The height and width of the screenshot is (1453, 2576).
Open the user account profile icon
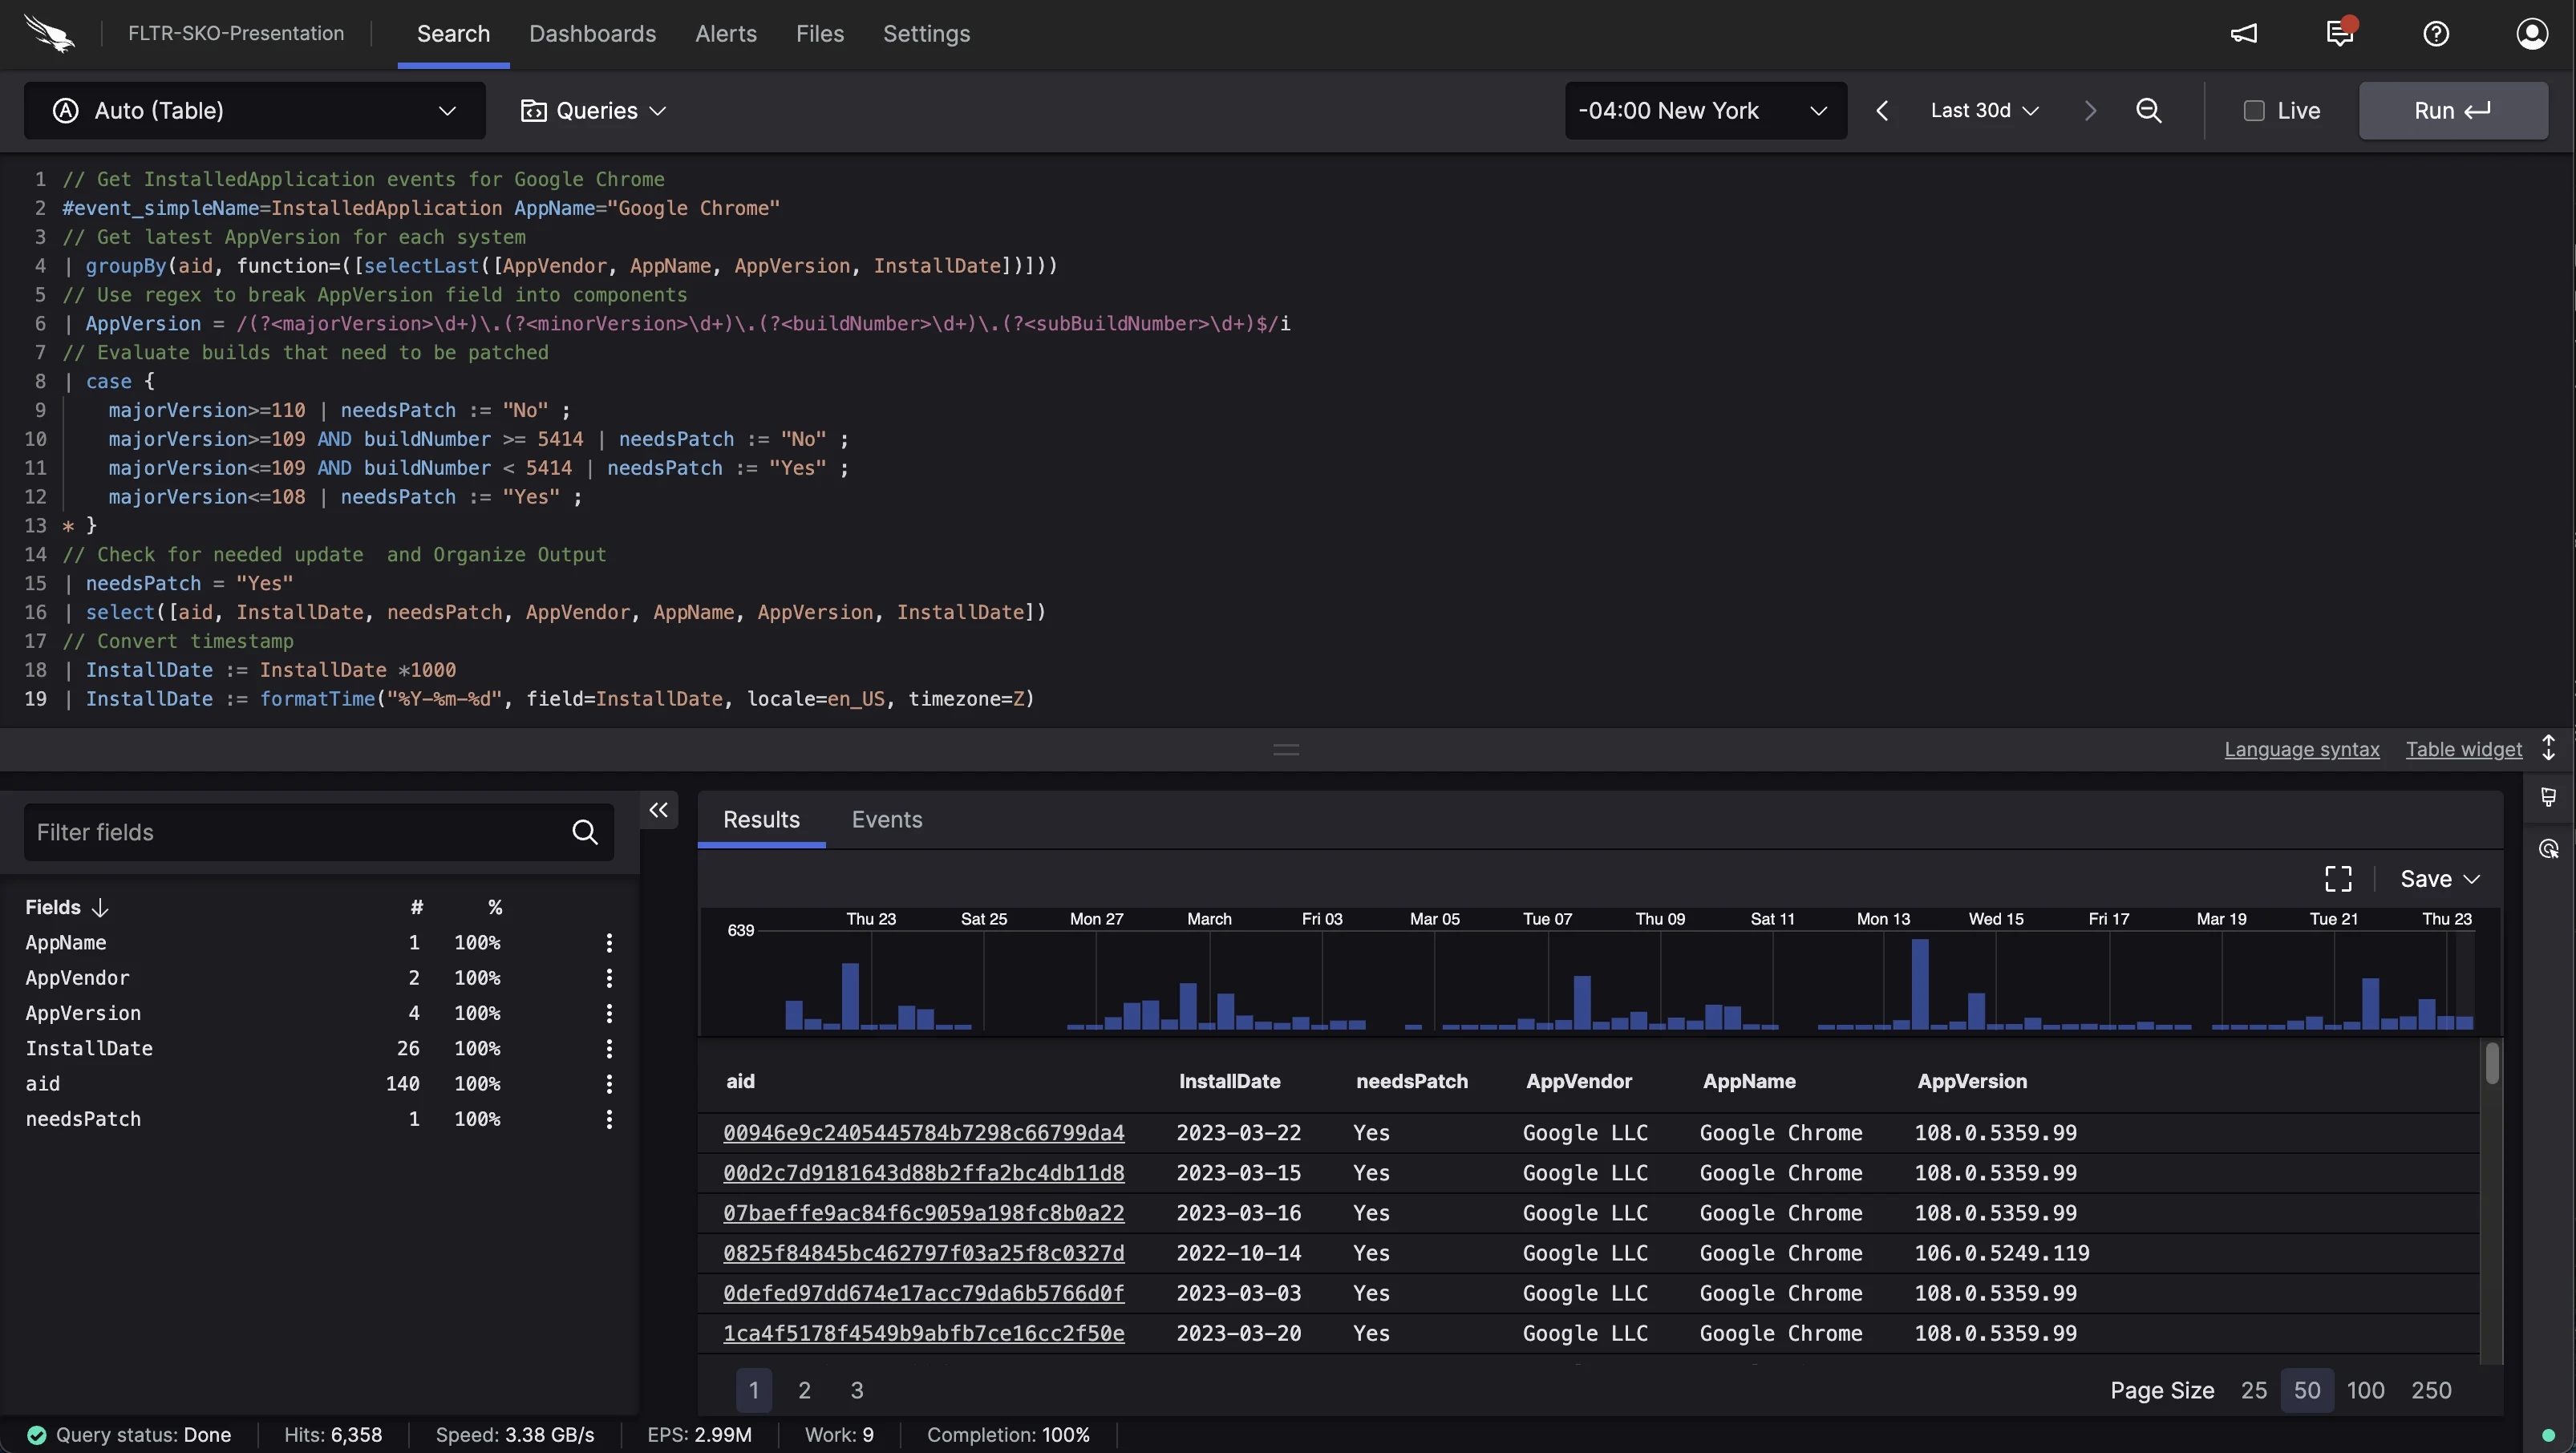point(2531,33)
